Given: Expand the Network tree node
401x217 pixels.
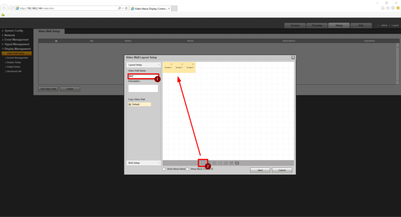Looking at the screenshot, I should [x=3, y=35].
